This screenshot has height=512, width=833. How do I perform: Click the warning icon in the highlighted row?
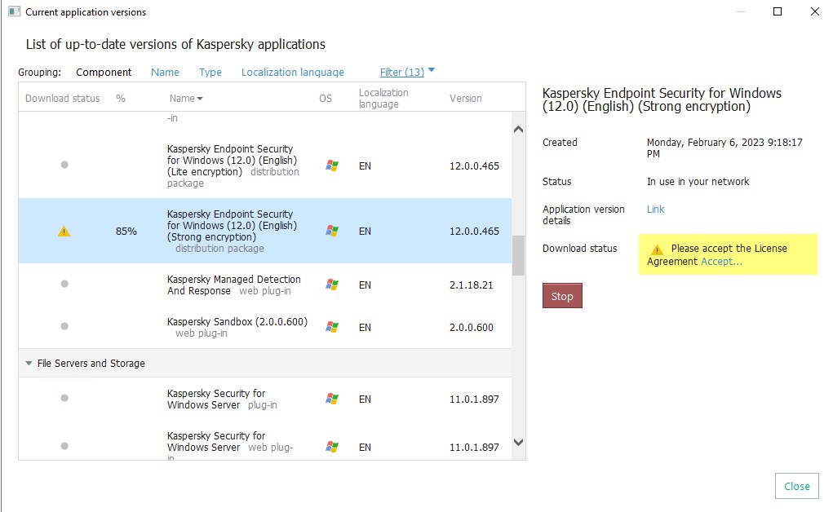64,232
